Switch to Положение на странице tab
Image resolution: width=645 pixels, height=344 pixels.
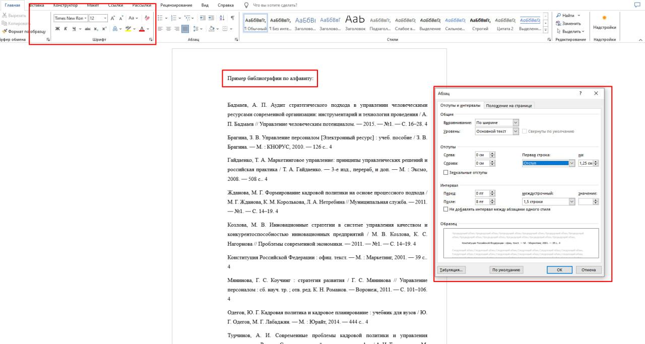[x=508, y=105]
